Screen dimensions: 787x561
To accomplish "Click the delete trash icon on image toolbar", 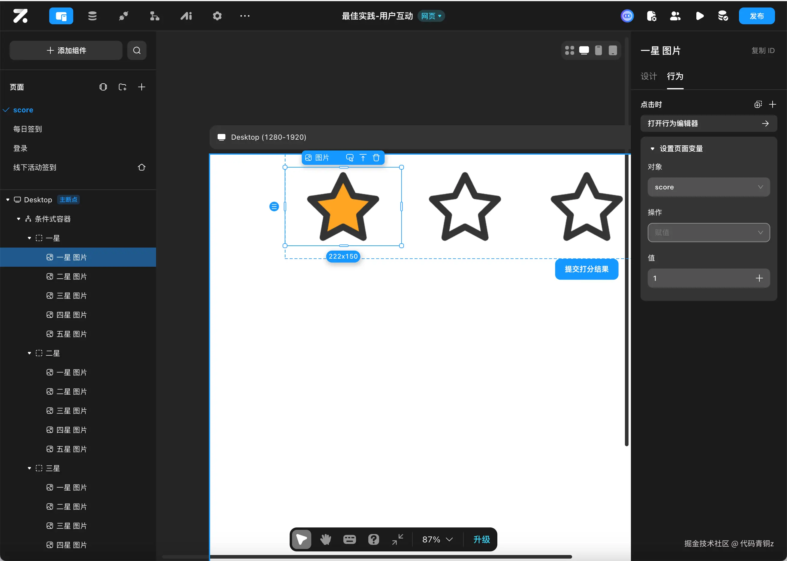I will tap(376, 158).
